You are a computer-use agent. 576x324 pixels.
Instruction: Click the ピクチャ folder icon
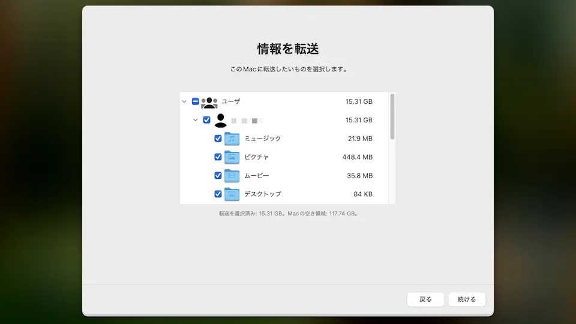pyautogui.click(x=232, y=157)
